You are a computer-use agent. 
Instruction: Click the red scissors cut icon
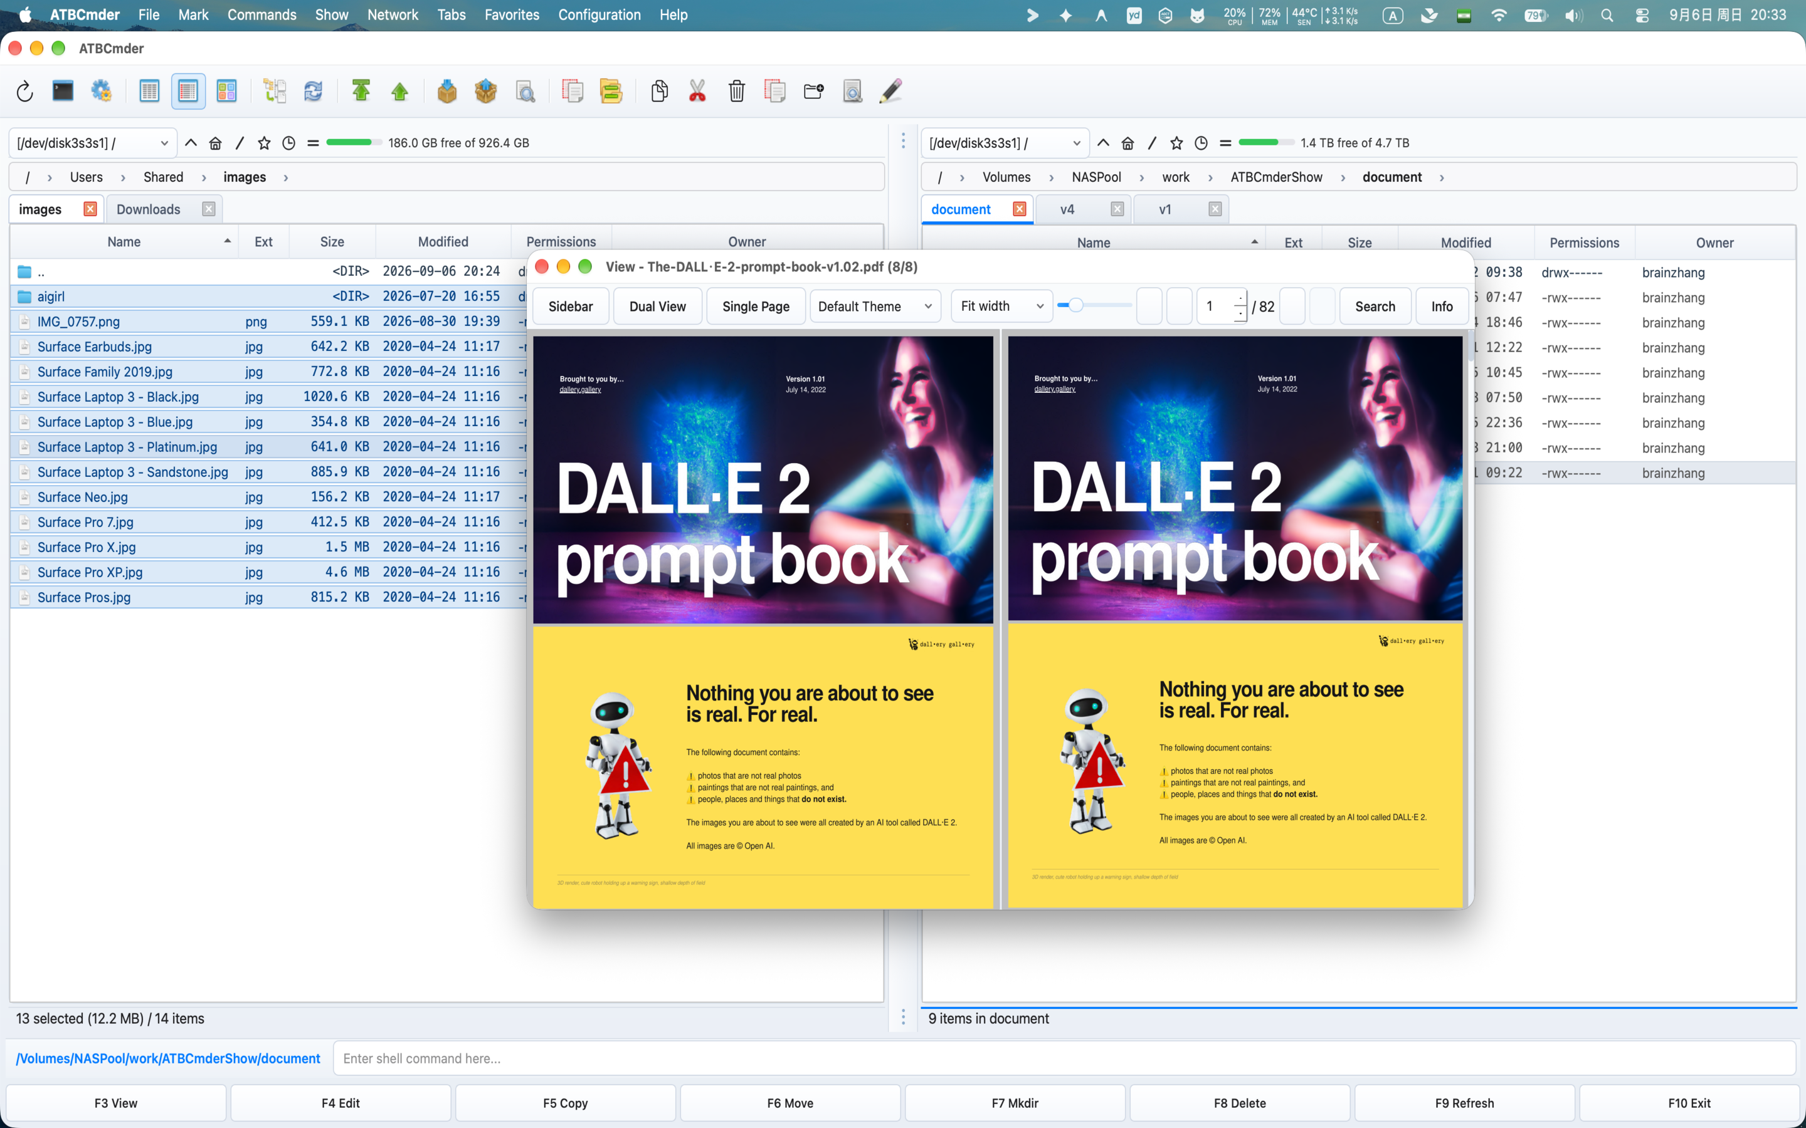tap(697, 91)
